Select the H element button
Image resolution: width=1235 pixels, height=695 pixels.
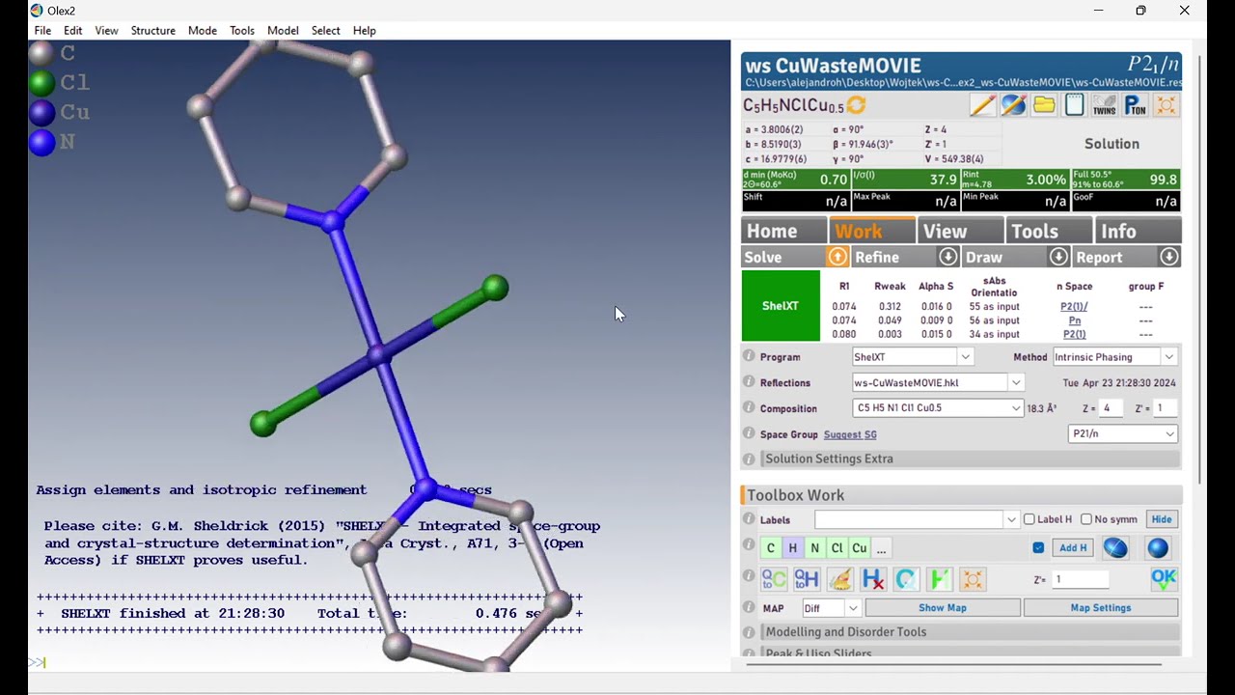[792, 548]
